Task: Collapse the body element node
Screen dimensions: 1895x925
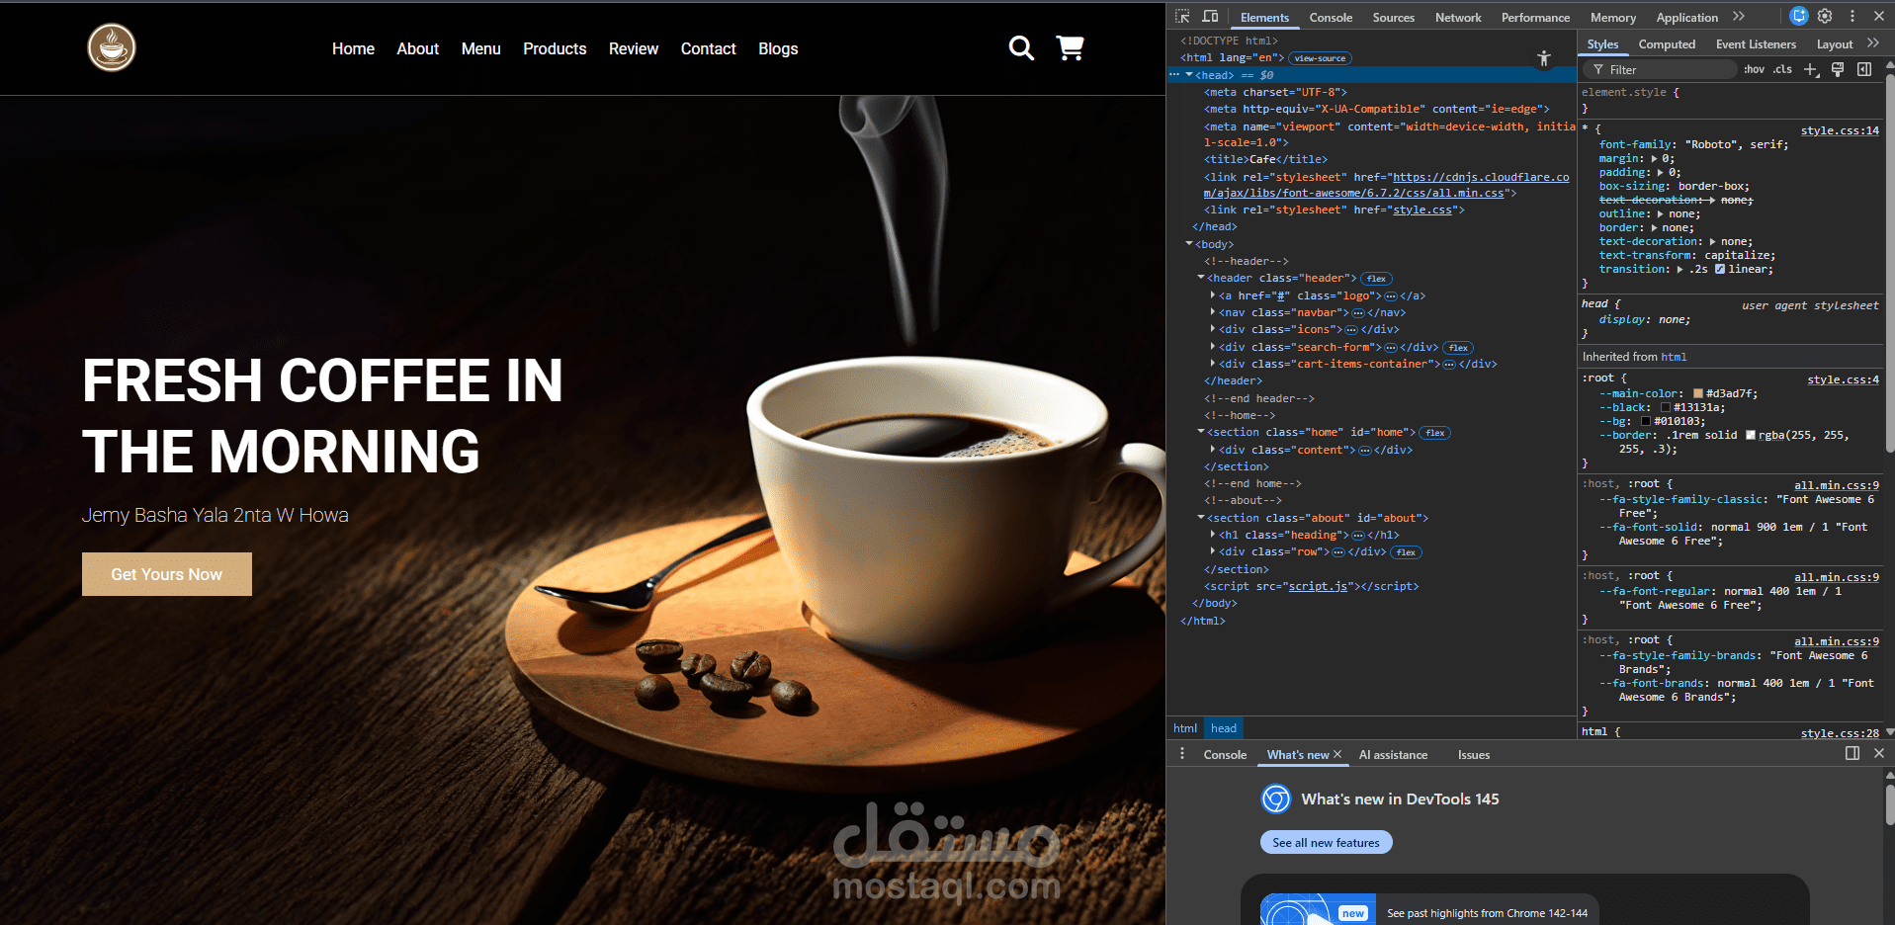Action: pyautogui.click(x=1189, y=244)
